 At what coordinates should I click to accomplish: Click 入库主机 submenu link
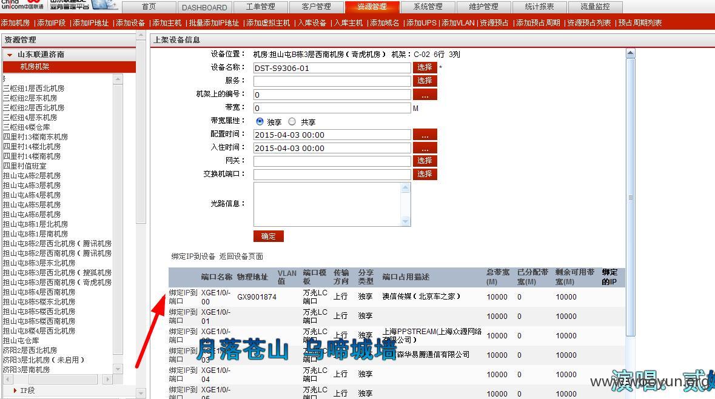[x=348, y=23]
